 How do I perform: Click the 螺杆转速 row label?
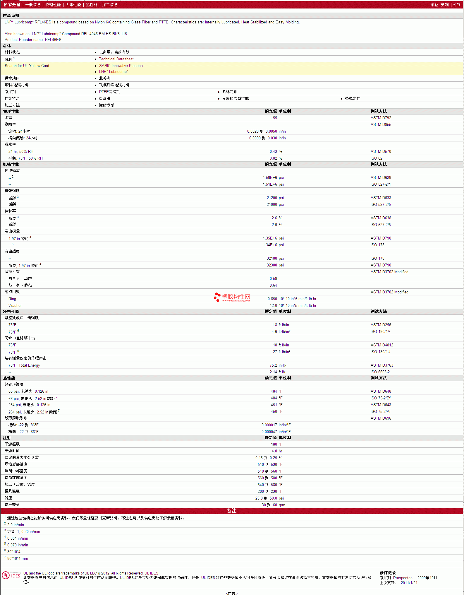tap(12, 505)
